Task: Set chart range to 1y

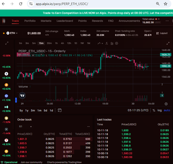Action: pos(27,110)
